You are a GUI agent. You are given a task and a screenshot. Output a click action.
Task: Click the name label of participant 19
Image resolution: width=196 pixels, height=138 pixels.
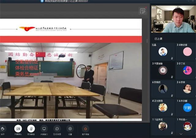pyautogui.click(x=182, y=120)
